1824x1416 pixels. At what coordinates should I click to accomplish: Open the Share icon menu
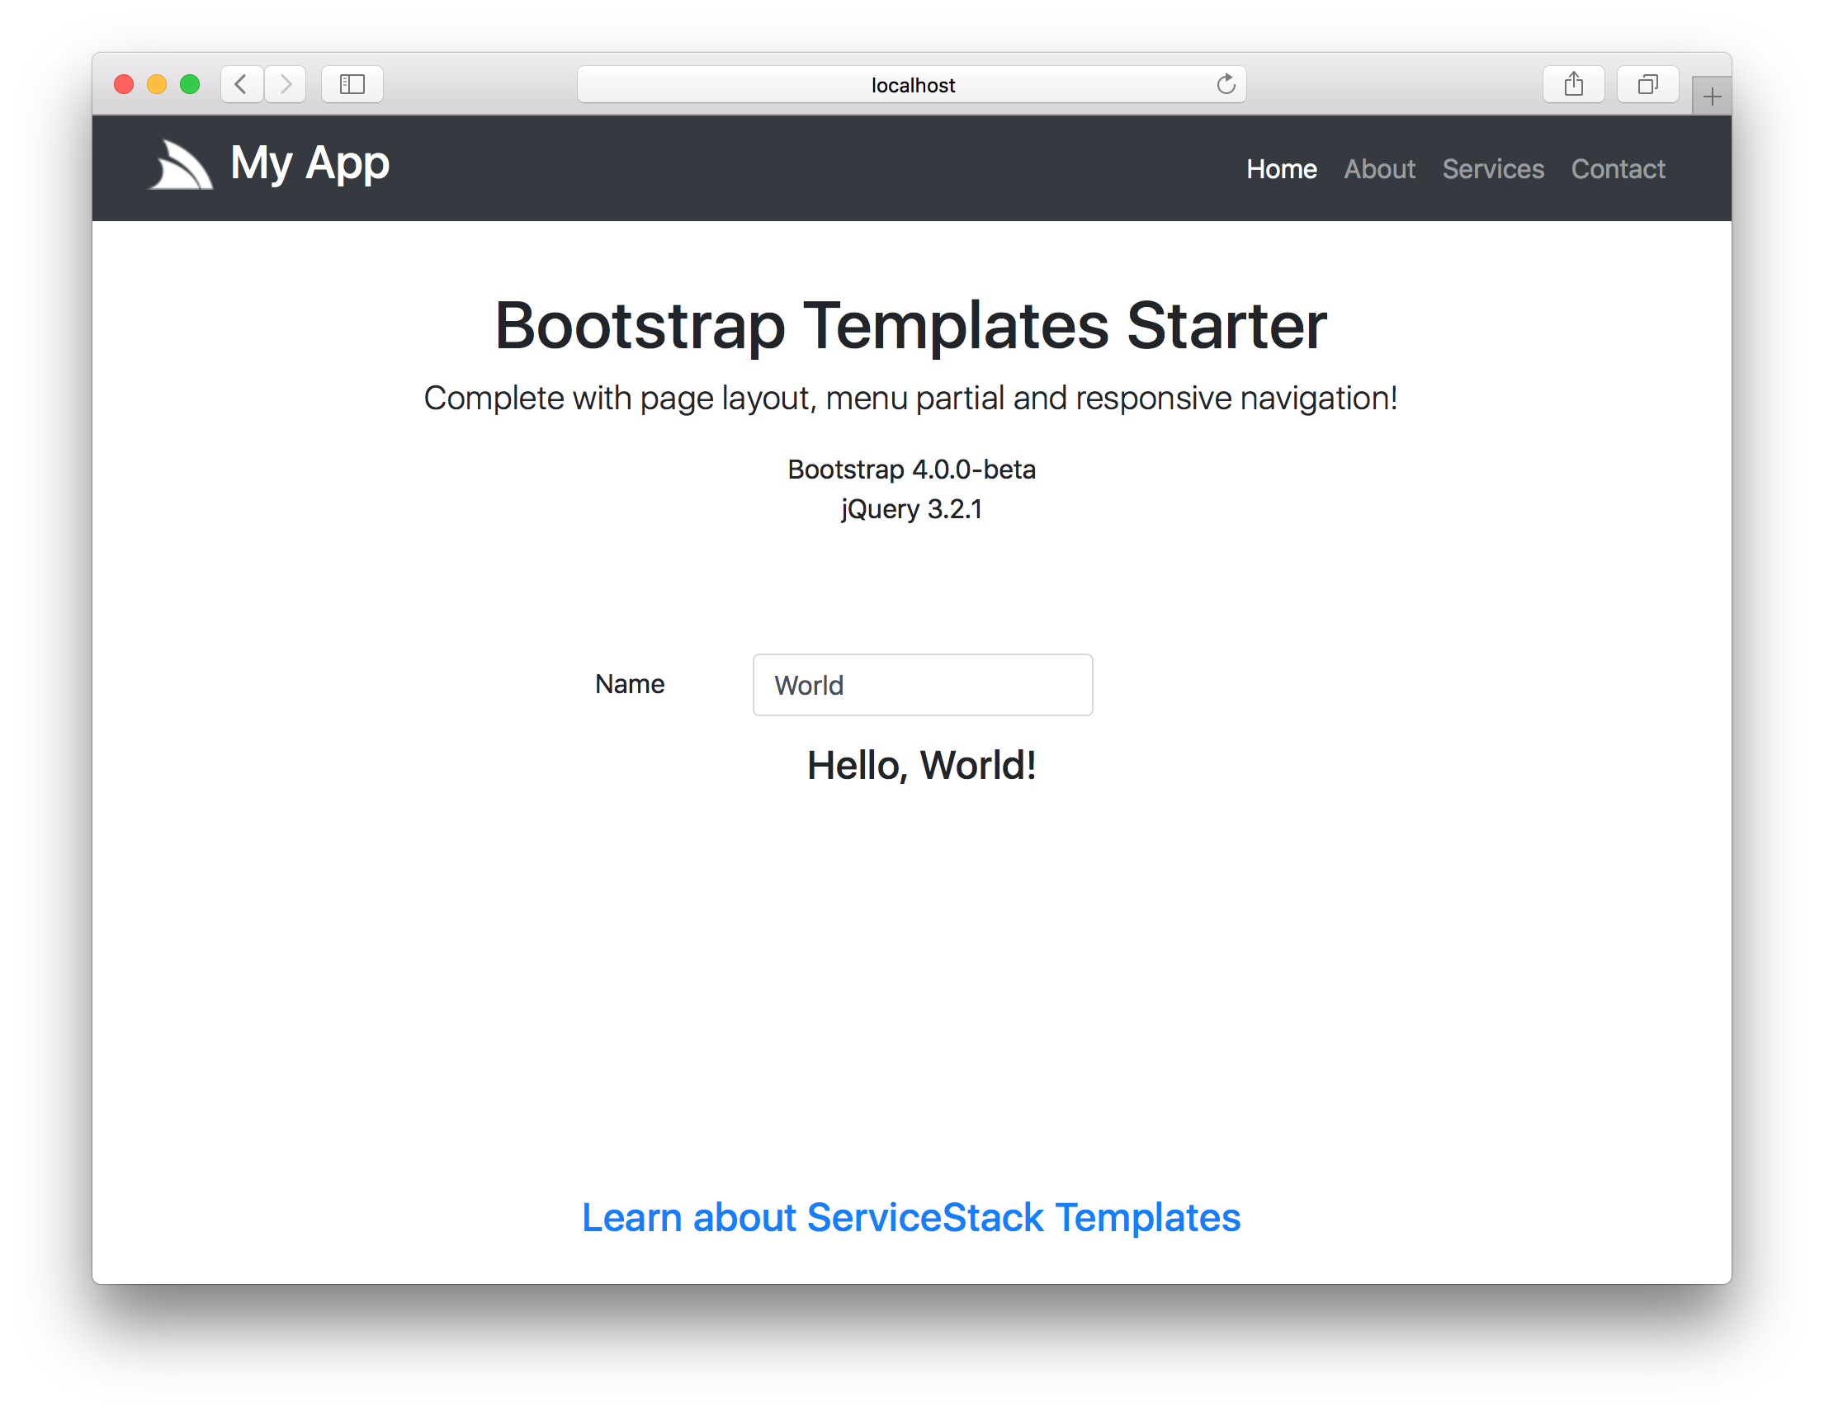coord(1572,84)
